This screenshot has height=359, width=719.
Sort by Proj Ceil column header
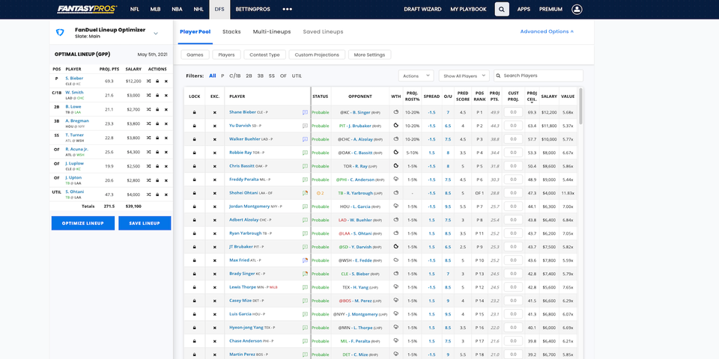pos(532,96)
